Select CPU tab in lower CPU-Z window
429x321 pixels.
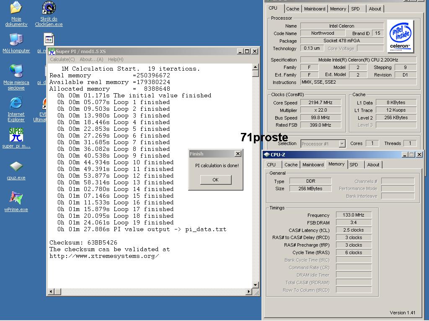pos(271,165)
